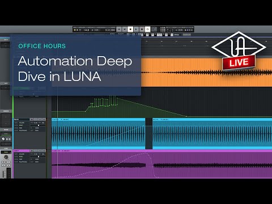Click the last header button on purple track
This screenshot has height=204, width=272.
pyautogui.click(x=44, y=151)
